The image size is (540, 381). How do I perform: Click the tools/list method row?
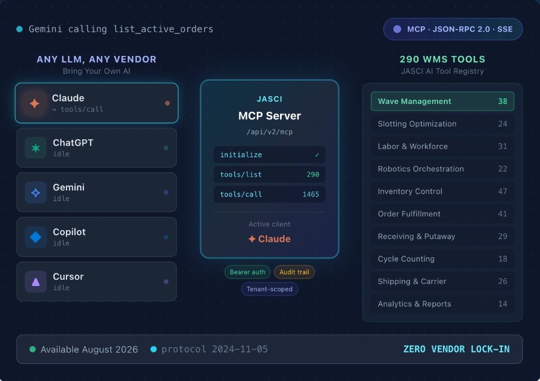tap(269, 175)
